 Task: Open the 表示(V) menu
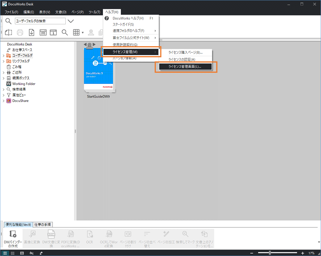click(x=45, y=12)
